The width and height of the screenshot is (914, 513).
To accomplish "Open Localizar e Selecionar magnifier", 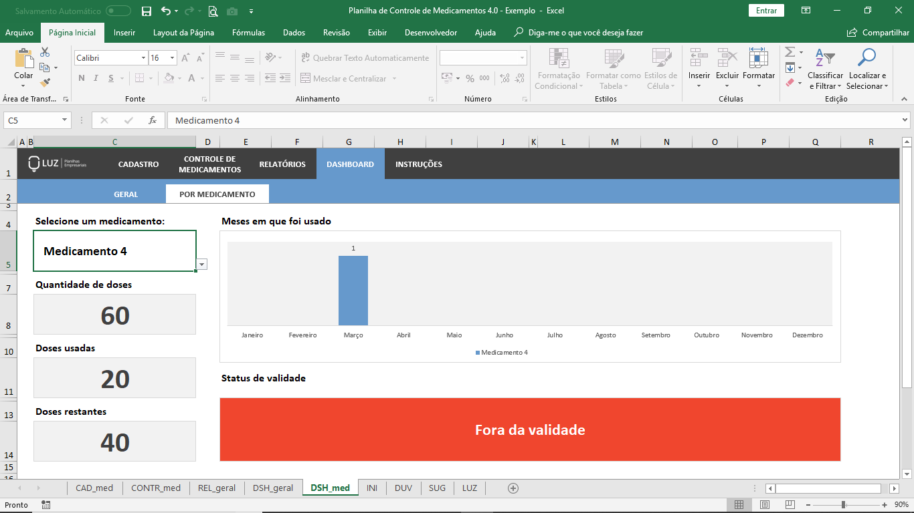I will (x=866, y=59).
